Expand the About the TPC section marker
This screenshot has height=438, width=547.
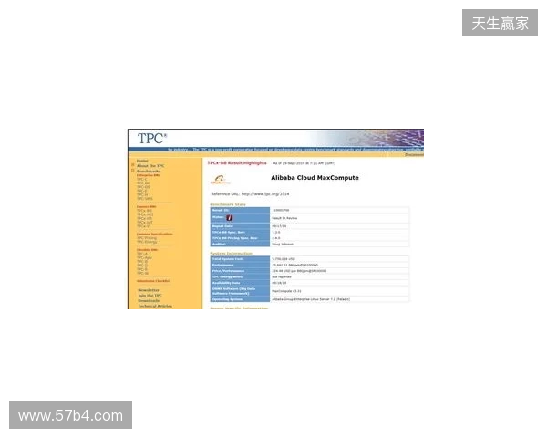pos(132,165)
